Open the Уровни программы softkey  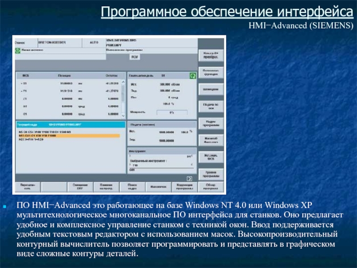point(211,174)
